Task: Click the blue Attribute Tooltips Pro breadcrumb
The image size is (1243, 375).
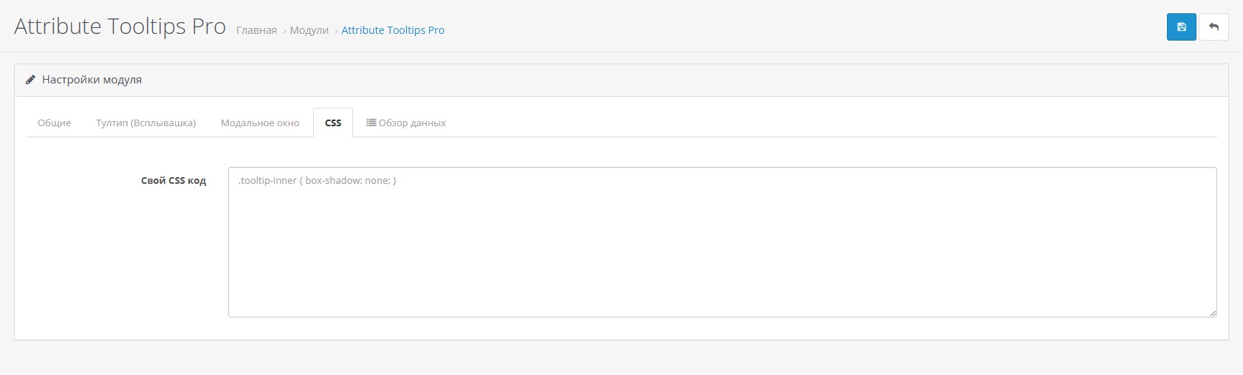Action: [x=393, y=30]
